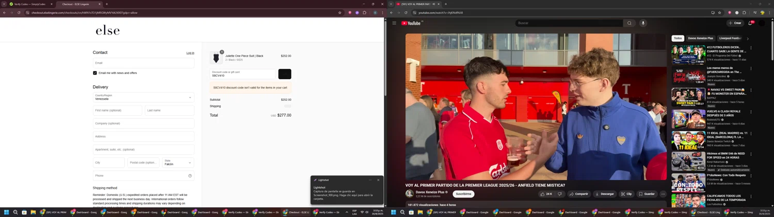Switch to Verify Codes — SimplyCodes tab
774x217 pixels.
point(30,4)
